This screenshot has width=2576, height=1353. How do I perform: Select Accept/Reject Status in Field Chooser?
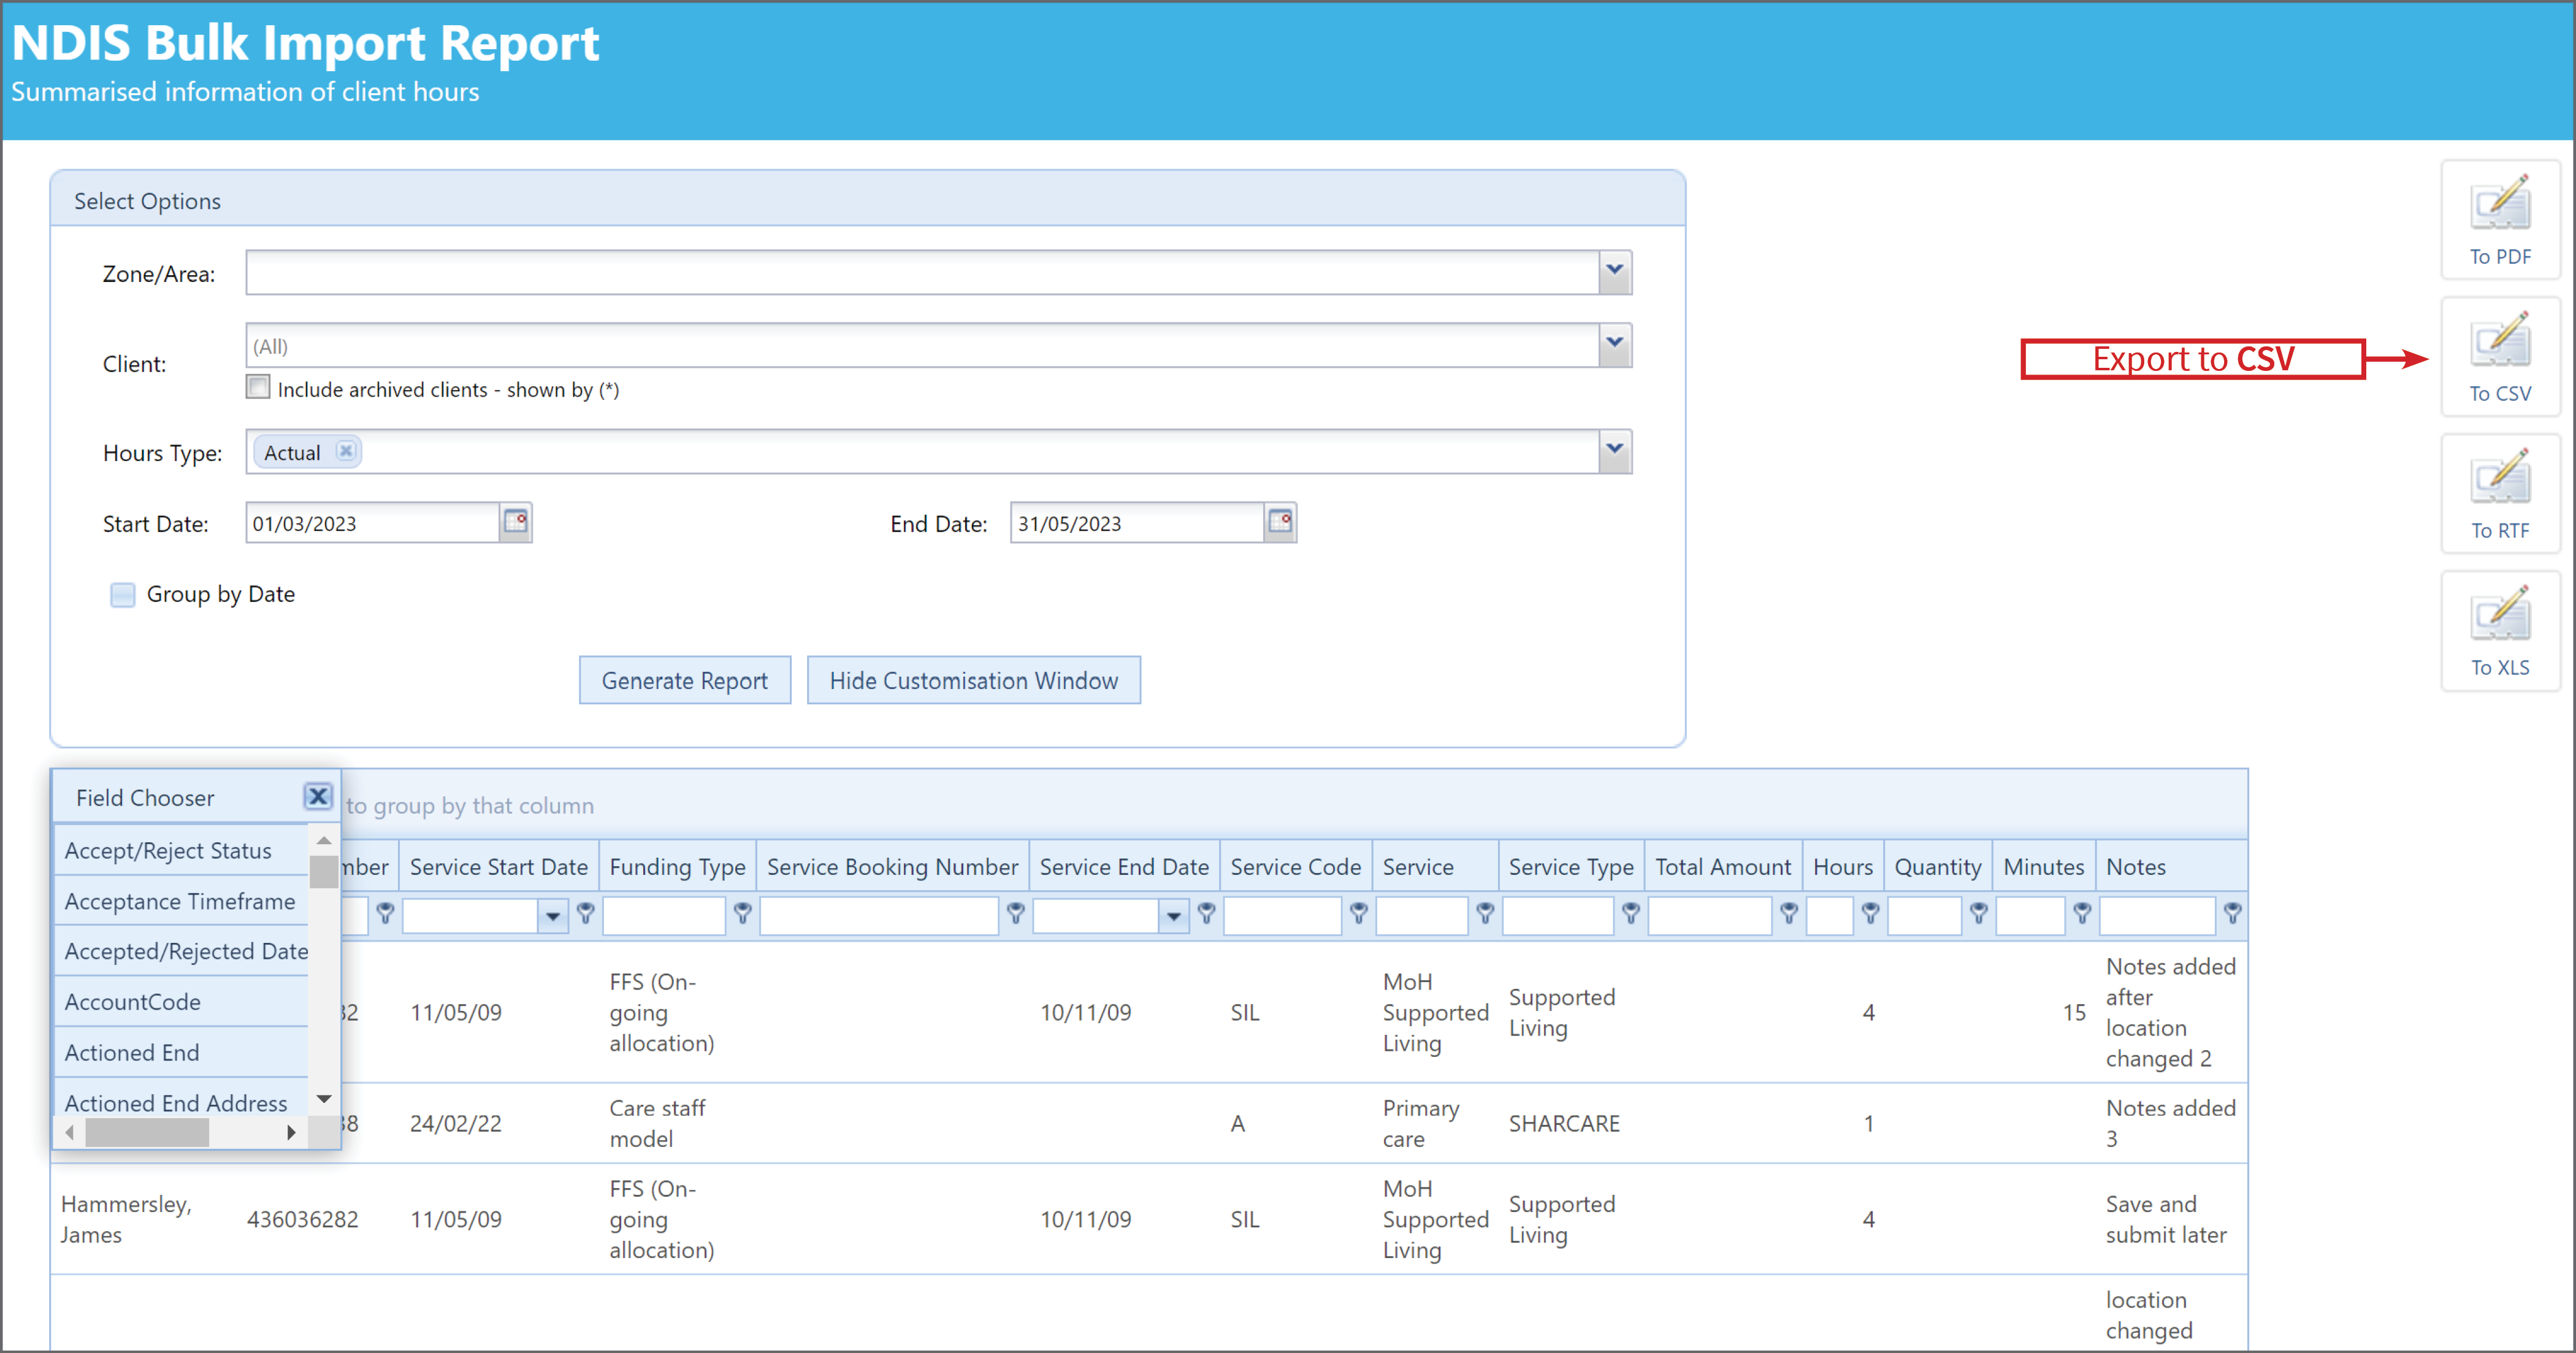pos(181,850)
